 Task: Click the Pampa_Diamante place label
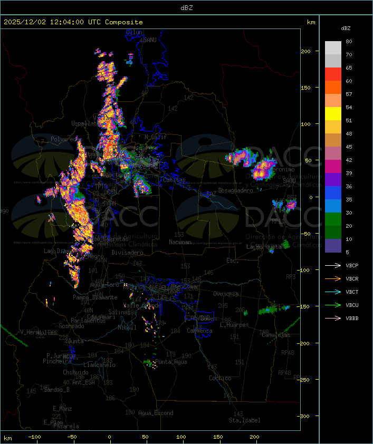(x=95, y=297)
